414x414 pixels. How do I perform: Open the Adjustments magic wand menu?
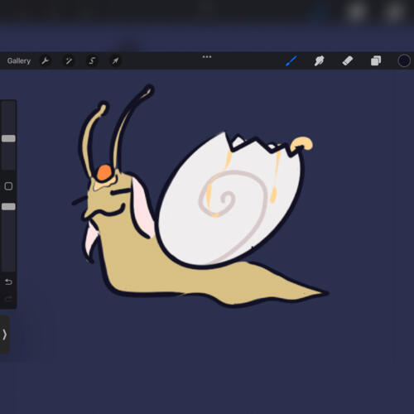pyautogui.click(x=69, y=60)
